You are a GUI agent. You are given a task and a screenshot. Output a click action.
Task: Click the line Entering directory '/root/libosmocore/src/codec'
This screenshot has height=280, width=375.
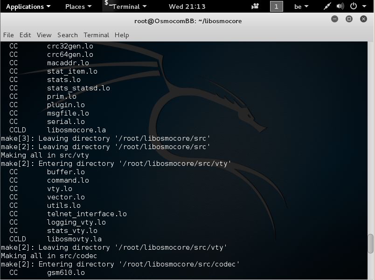point(120,264)
